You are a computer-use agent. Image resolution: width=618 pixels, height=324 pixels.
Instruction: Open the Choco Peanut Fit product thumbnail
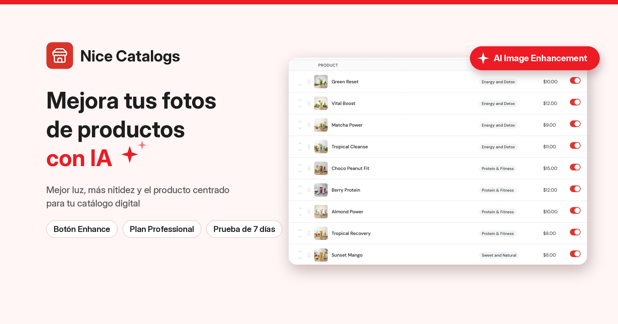[x=321, y=168]
